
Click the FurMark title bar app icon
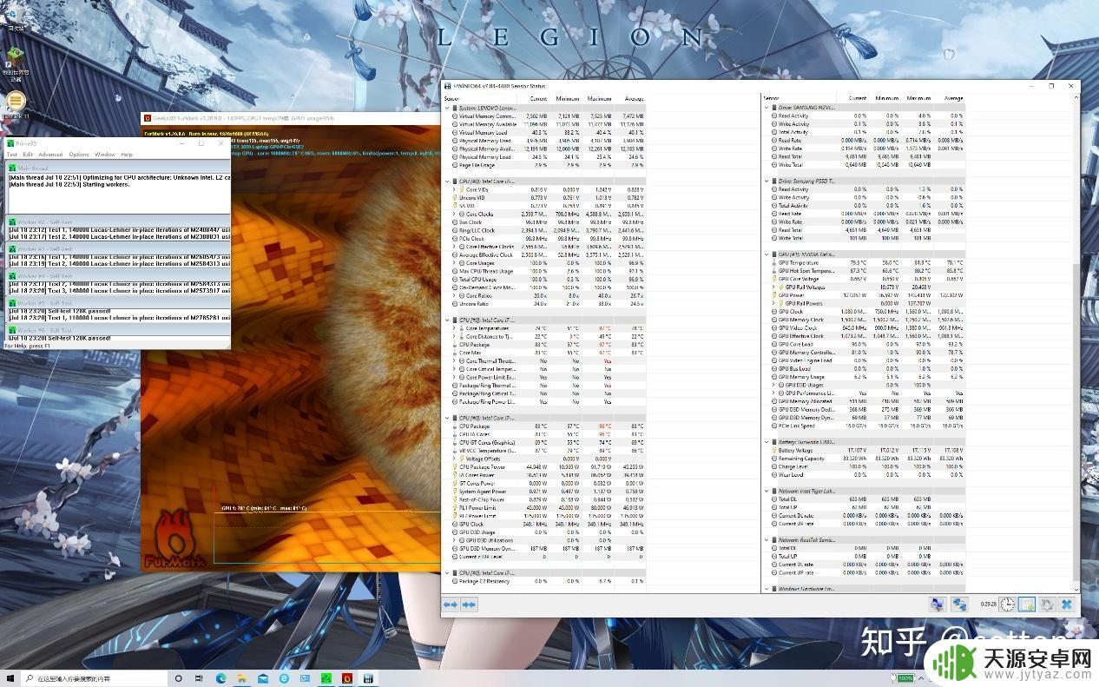(148, 117)
